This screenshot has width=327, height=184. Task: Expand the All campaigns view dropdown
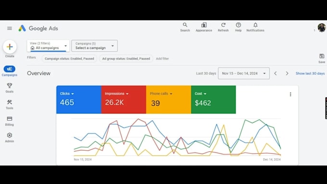48,46
